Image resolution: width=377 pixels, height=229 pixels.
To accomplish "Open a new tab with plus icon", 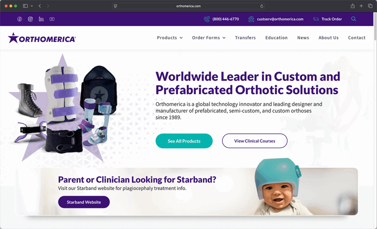I will (x=361, y=6).
